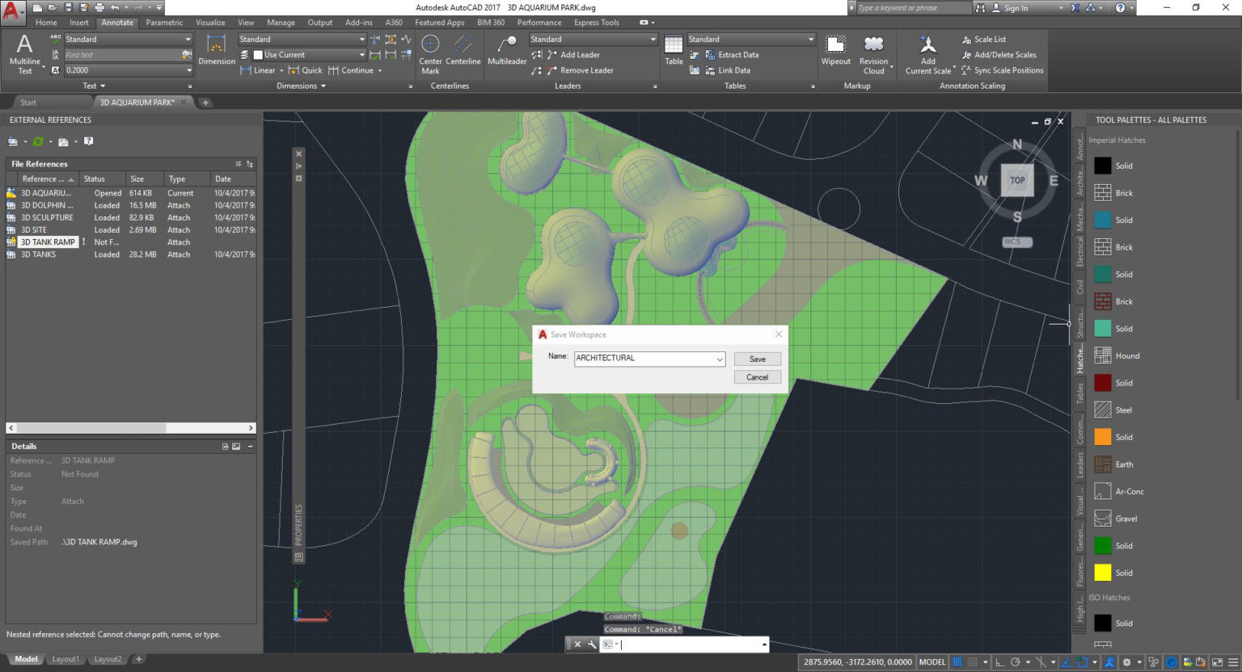Open the Use Current layer dropdown
This screenshot has height=672, width=1242.
[362, 54]
